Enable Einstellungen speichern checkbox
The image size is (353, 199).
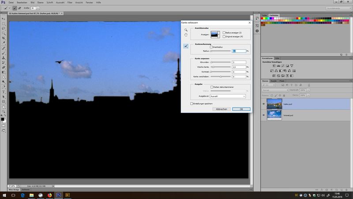[x=191, y=103]
